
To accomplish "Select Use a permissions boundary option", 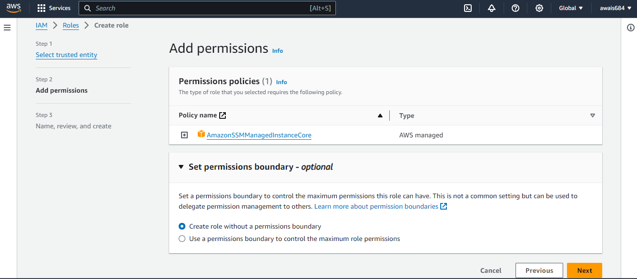I will tap(182, 239).
